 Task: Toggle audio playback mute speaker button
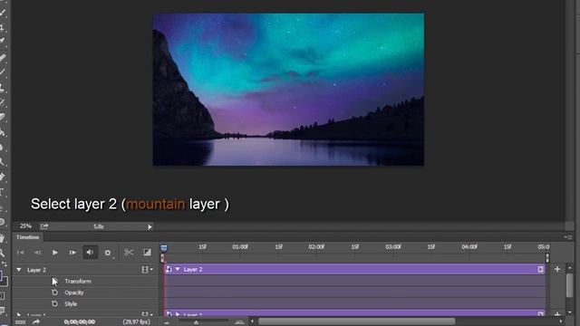pos(90,253)
